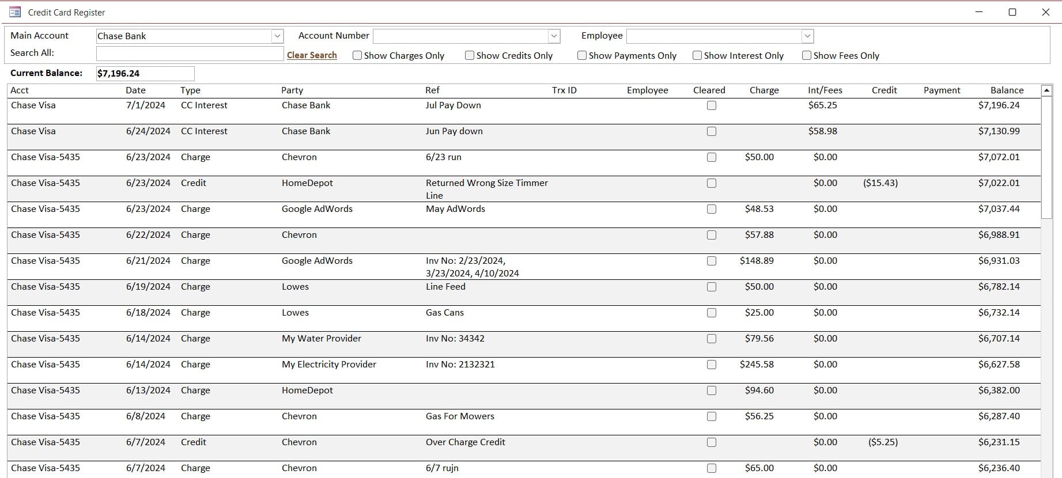This screenshot has height=478, width=1062.
Task: Click the Trx ID column header
Action: coord(564,90)
